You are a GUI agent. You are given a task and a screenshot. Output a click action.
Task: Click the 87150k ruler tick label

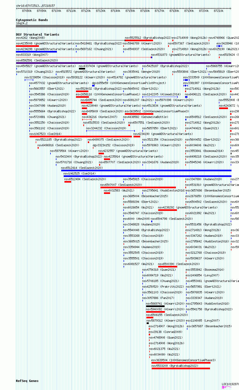[130, 11]
